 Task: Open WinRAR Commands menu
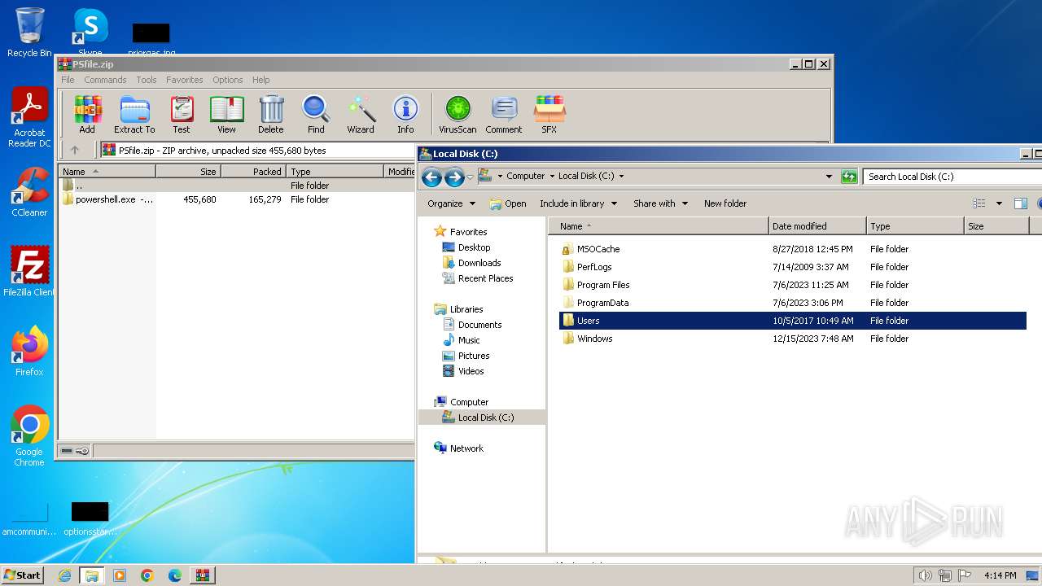point(105,80)
